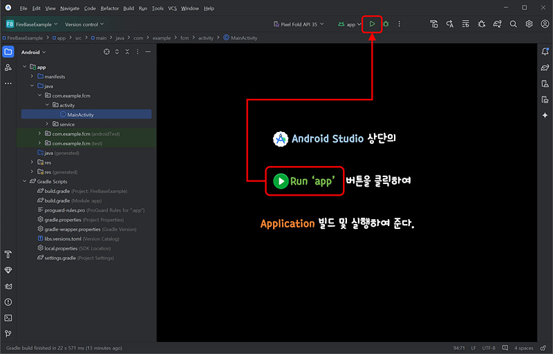Image resolution: width=553 pixels, height=354 pixels.
Task: Open Project panel options three-dot icon
Action: (138, 52)
